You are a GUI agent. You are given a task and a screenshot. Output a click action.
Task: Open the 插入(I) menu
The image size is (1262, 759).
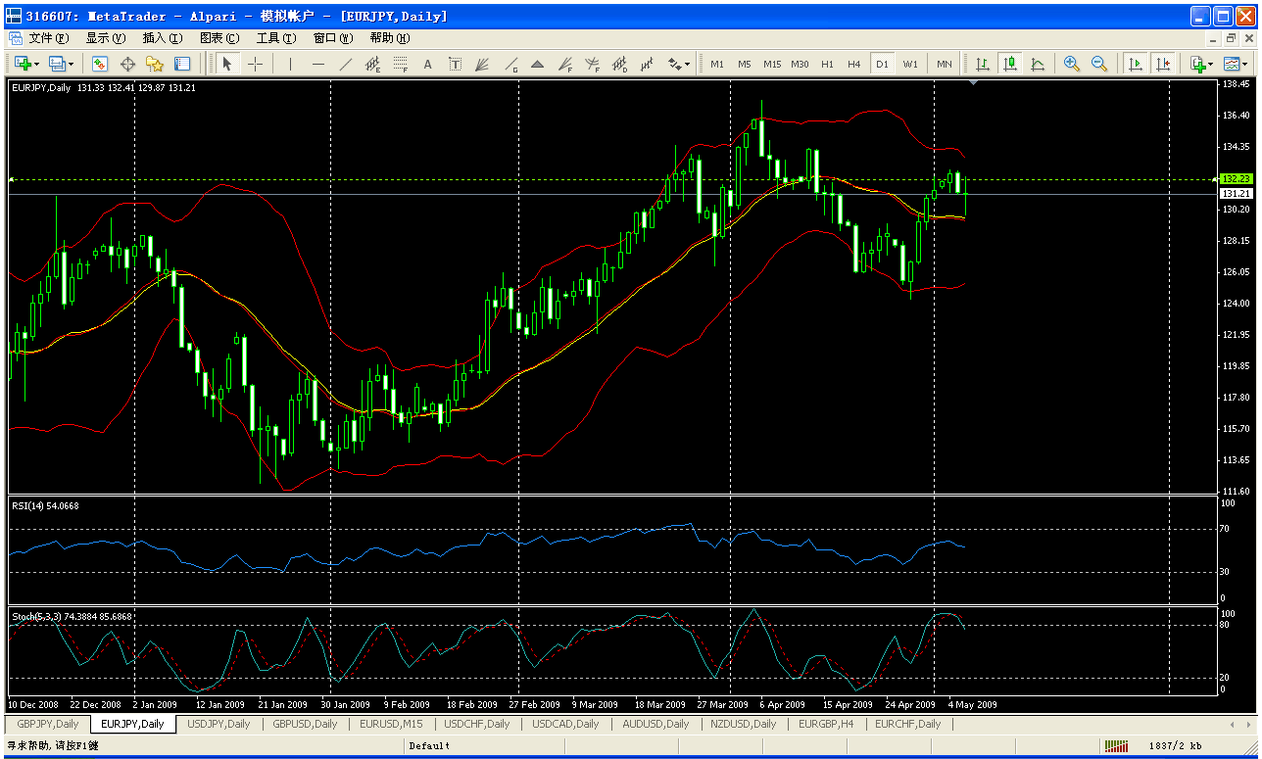[x=163, y=38]
